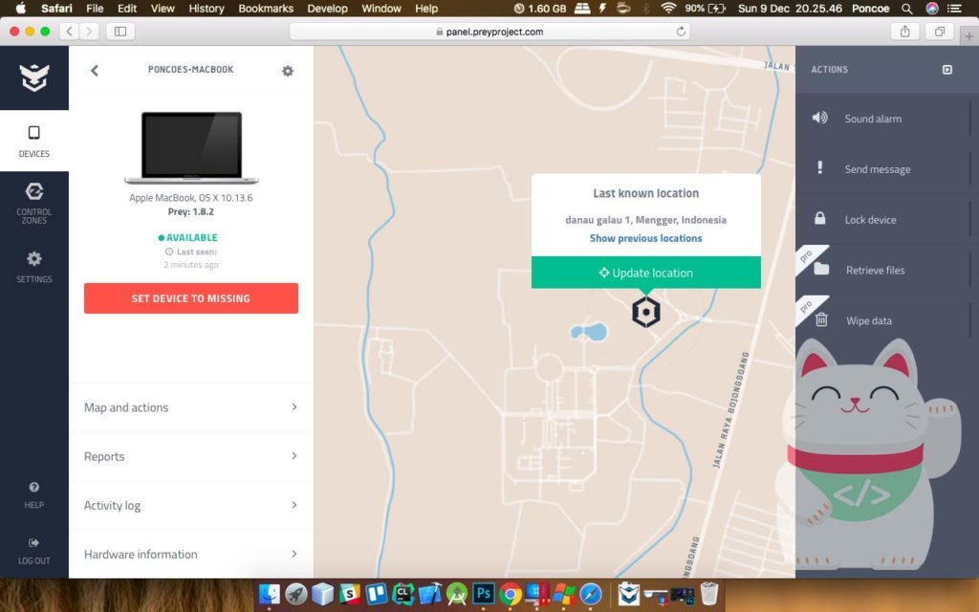Choose the Wipe data action
This screenshot has width=979, height=612.
pyautogui.click(x=882, y=321)
